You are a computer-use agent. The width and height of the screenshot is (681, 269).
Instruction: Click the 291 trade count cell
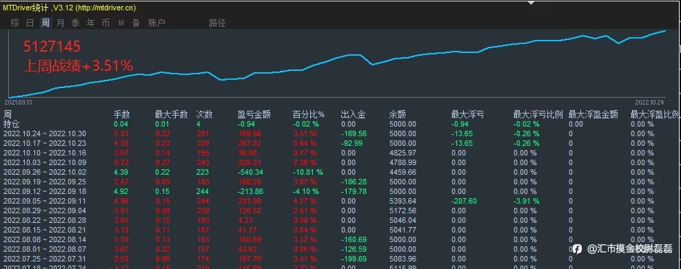point(203,133)
